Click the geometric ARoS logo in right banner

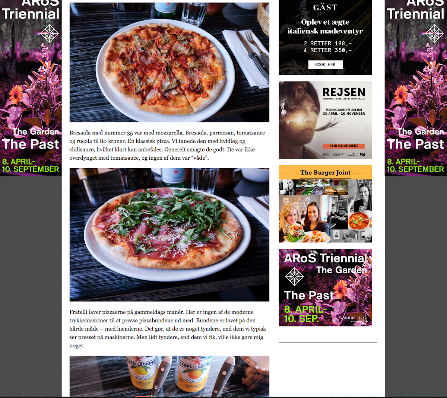pyautogui.click(x=434, y=34)
